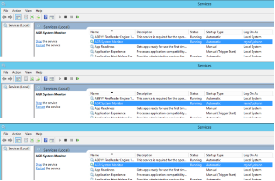Image resolution: width=275 pixels, height=181 pixels.
Task: Click Refresh icon in top Services window toolbar
Action: pos(32,17)
